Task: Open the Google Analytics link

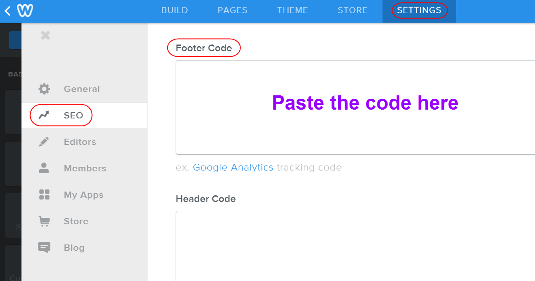Action: (233, 168)
